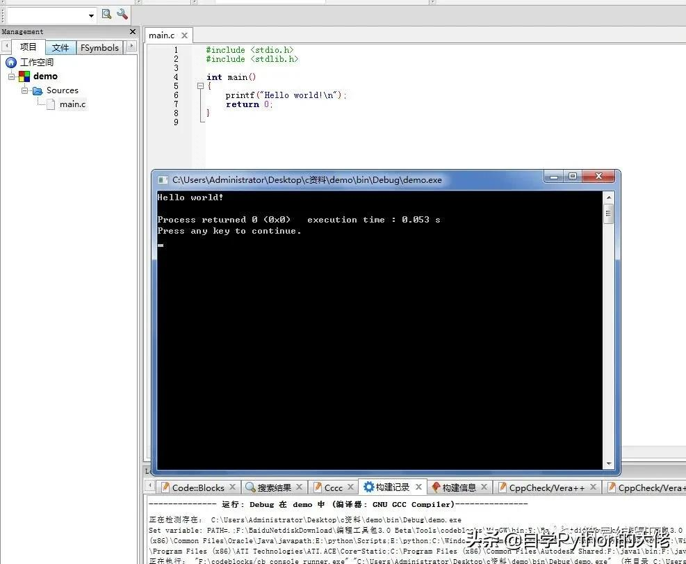Viewport: 686px width, 564px height.
Task: Click the 正在检测存在 log line
Action: pyautogui.click(x=305, y=519)
